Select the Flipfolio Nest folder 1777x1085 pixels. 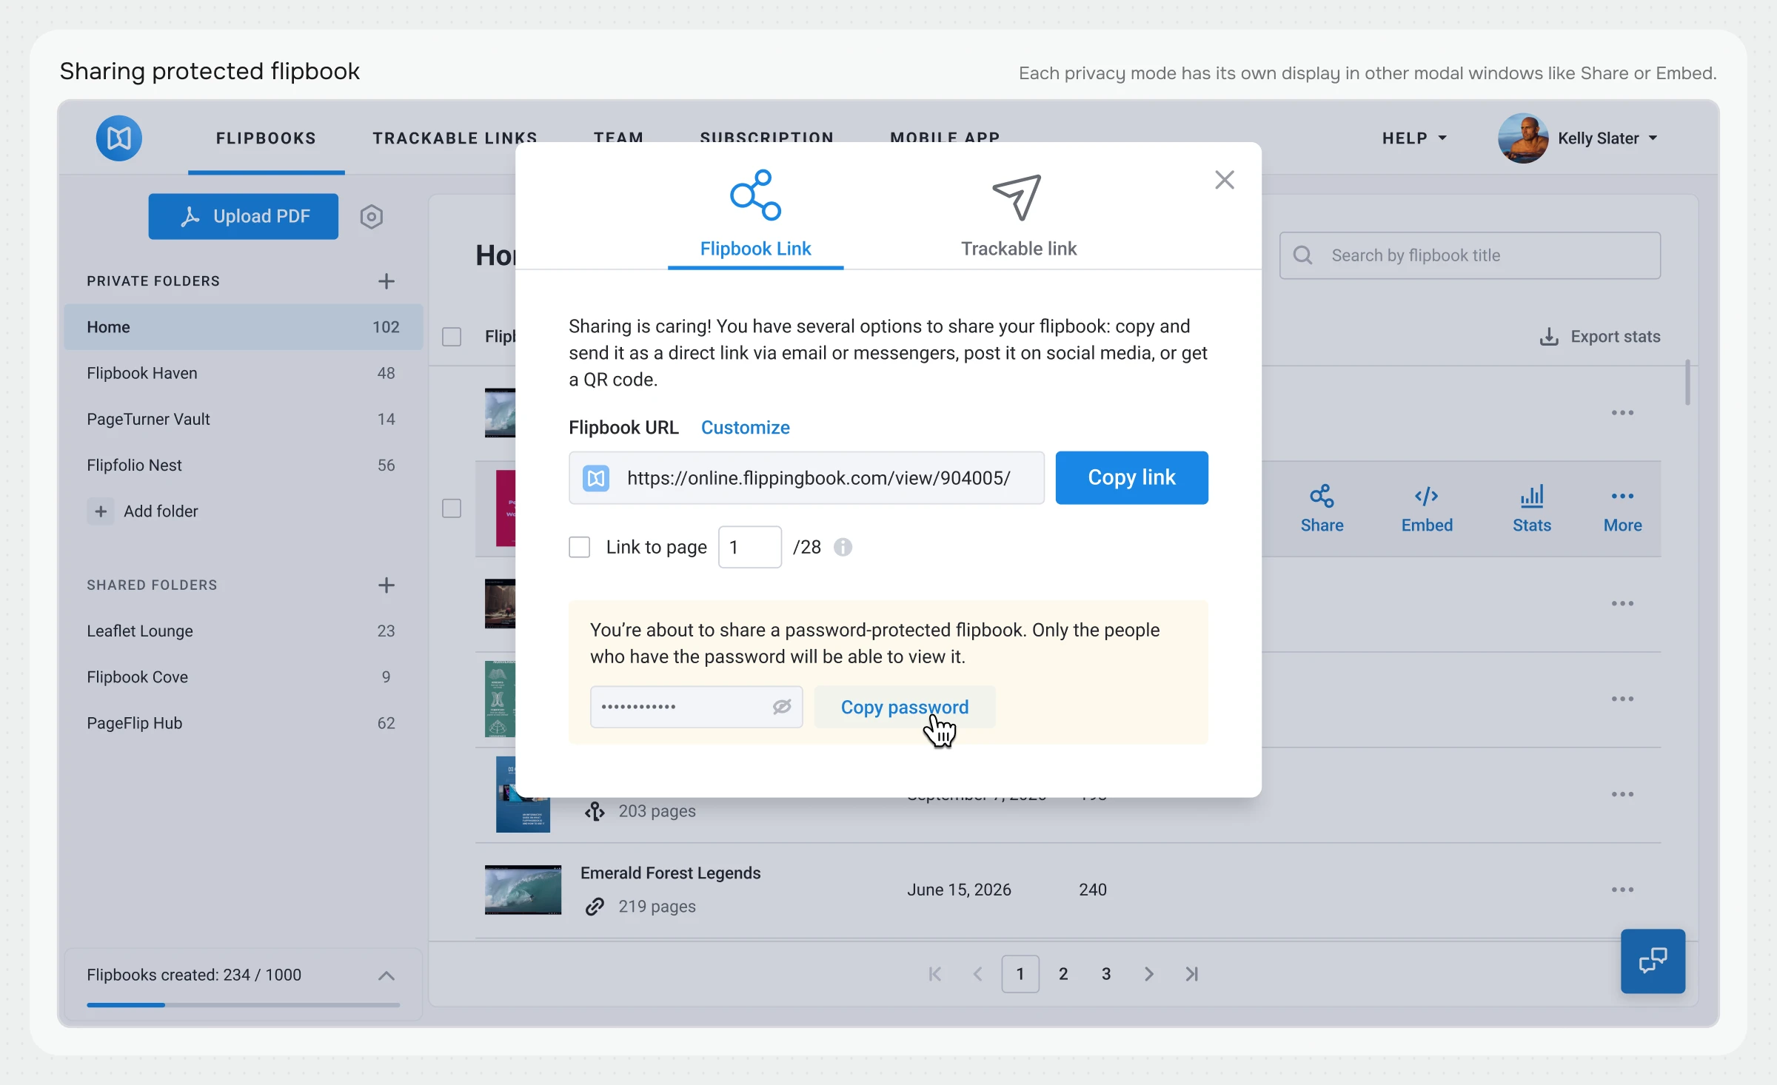point(243,466)
